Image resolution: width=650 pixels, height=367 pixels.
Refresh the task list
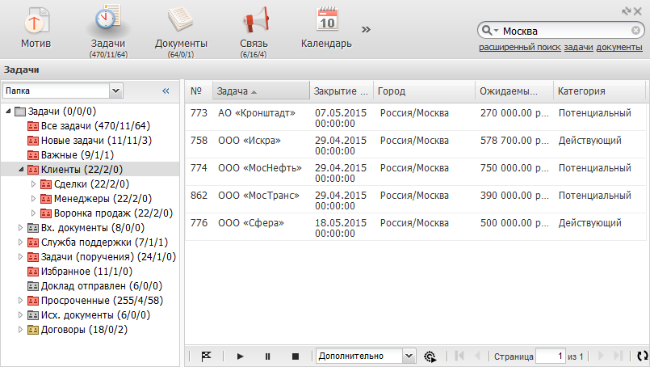(x=642, y=356)
